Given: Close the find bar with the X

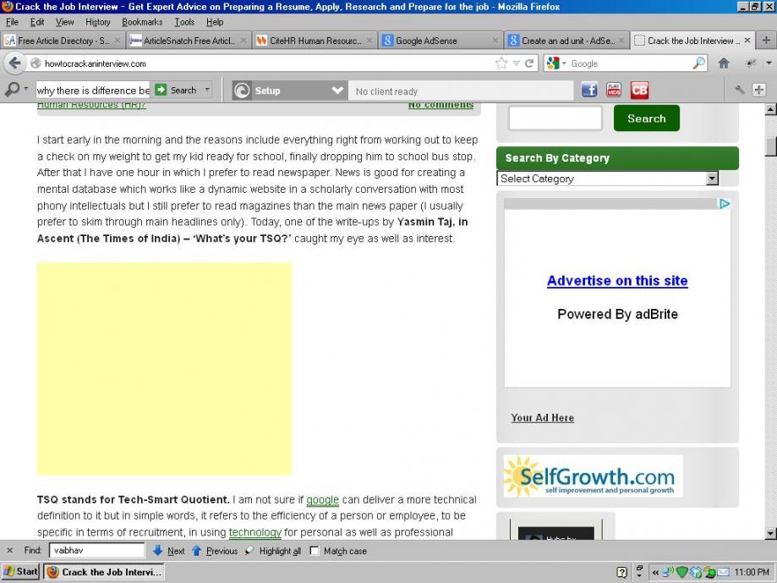Looking at the screenshot, I should pyautogui.click(x=9, y=550).
